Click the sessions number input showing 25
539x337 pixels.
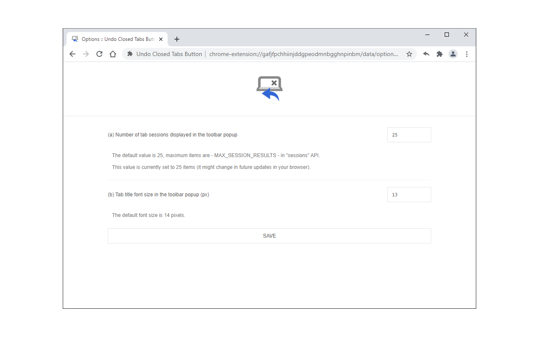click(x=409, y=134)
